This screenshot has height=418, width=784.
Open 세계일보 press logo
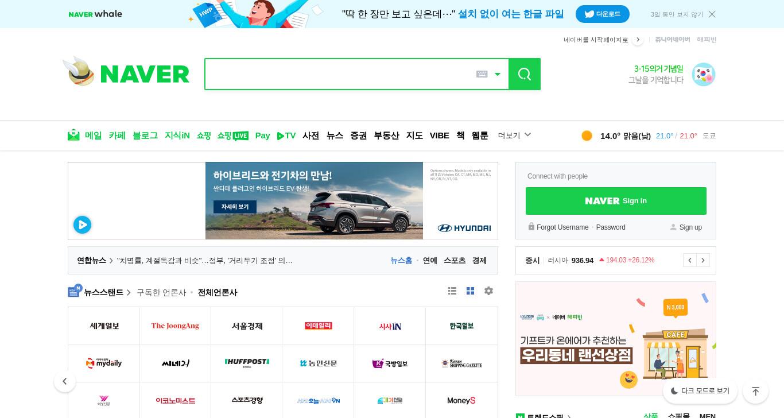(x=104, y=326)
